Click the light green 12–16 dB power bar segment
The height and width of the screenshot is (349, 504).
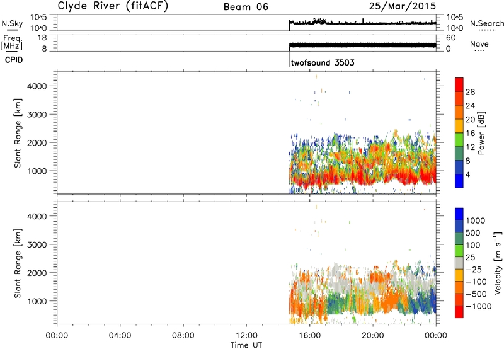click(459, 140)
